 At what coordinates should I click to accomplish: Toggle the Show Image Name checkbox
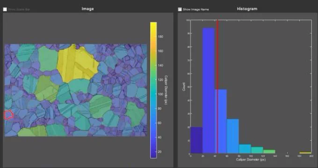(180, 9)
